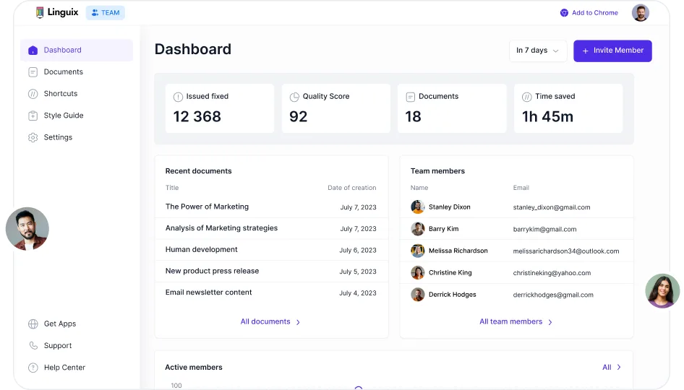
Task: Click the chevron next to Active members All
Action: click(x=619, y=368)
